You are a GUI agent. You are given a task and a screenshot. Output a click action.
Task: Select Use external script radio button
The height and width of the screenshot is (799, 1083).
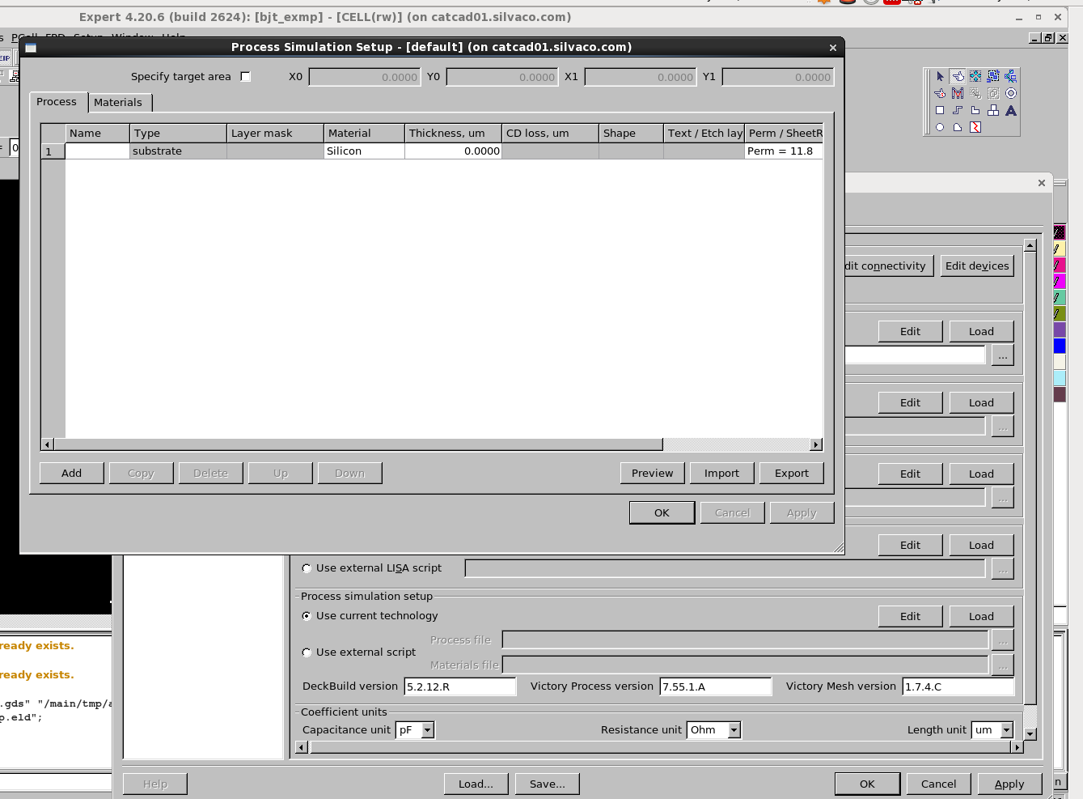pos(307,652)
